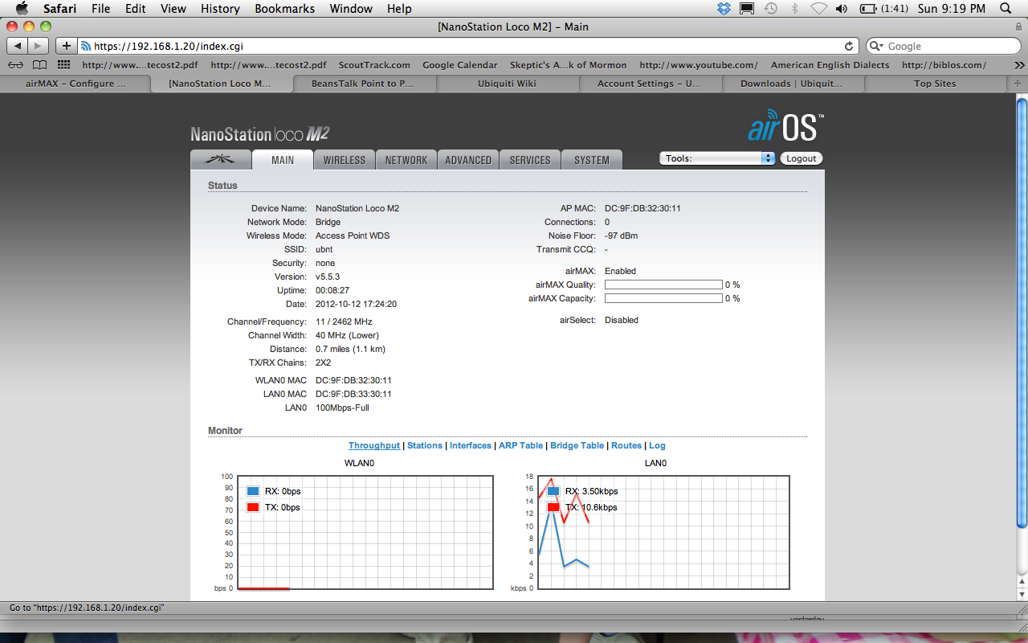Click WLAN0 red TX legend swatch
This screenshot has width=1028, height=643.
253,507
